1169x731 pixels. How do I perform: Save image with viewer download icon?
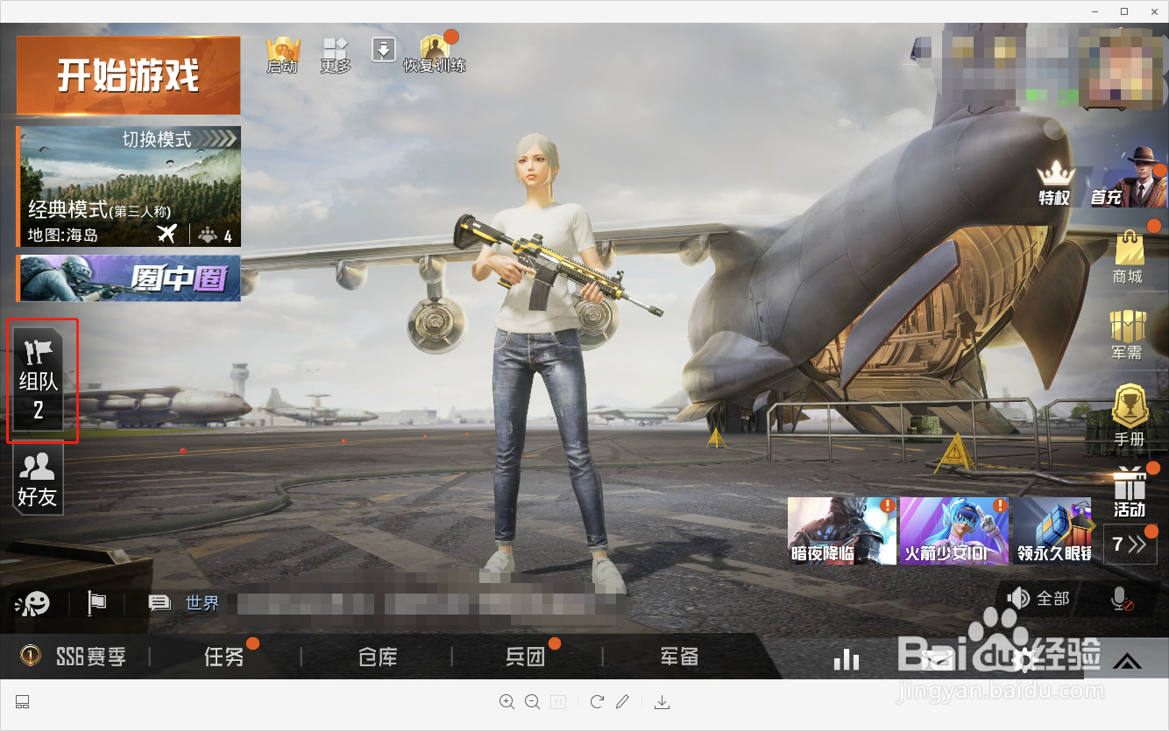tap(662, 702)
